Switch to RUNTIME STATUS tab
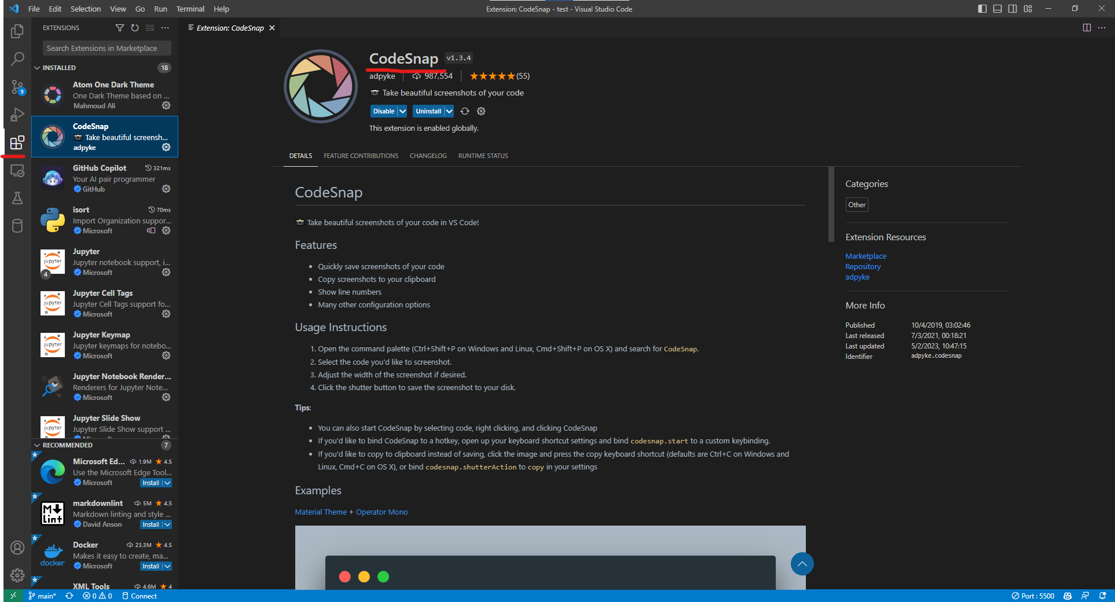Screen dimensions: 1115x602 click(x=483, y=156)
